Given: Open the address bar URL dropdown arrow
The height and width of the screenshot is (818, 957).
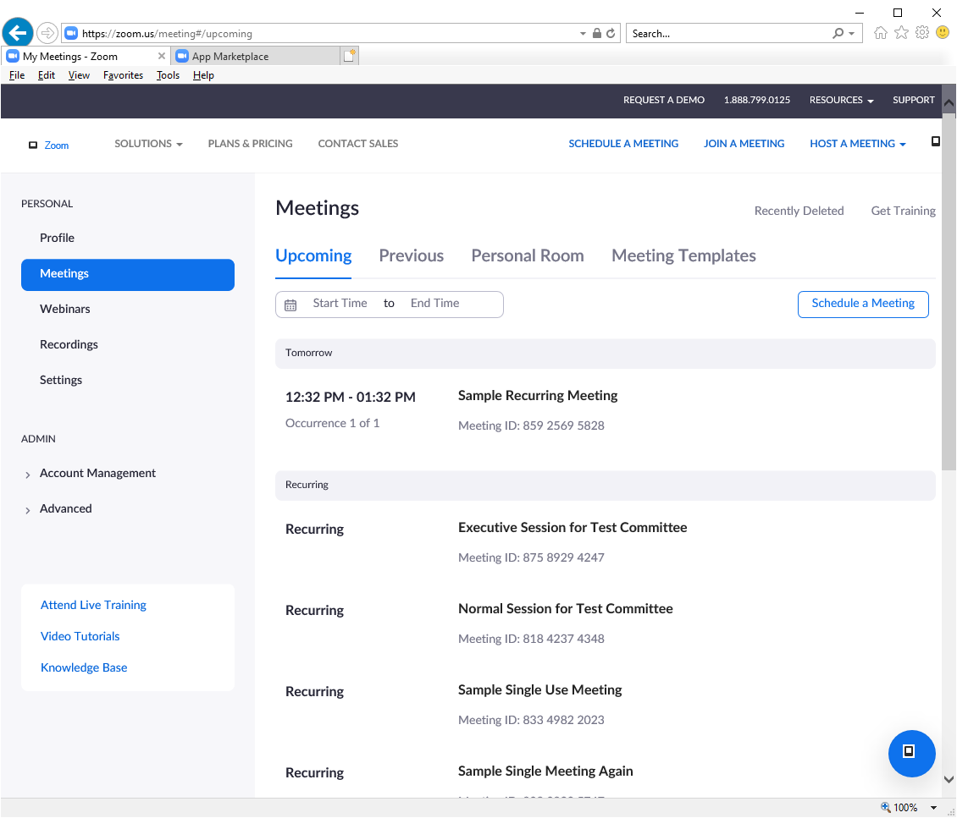Looking at the screenshot, I should click(583, 34).
